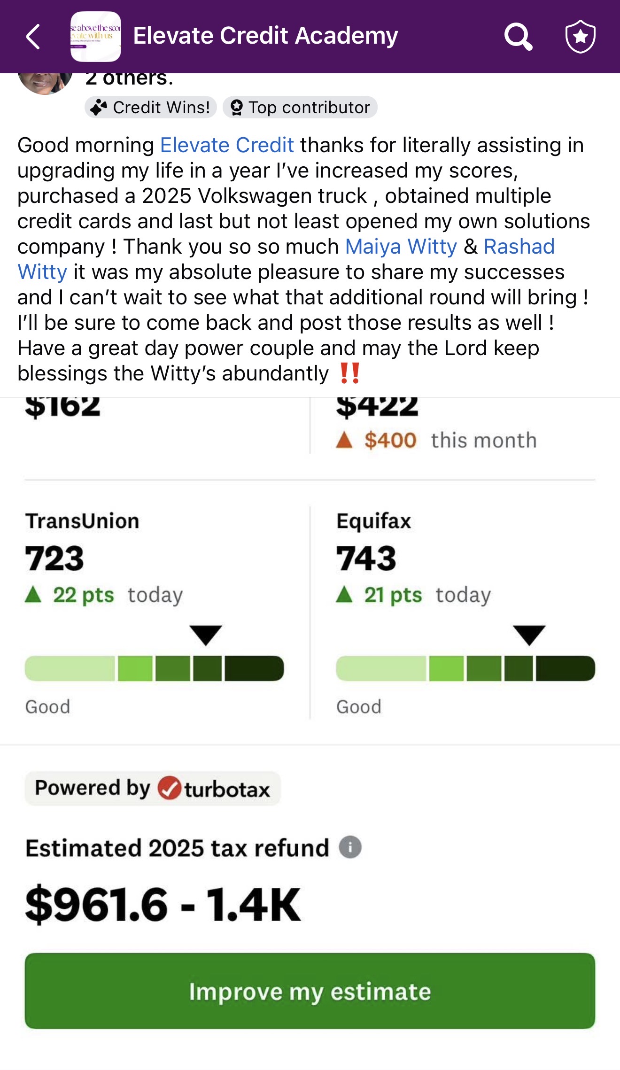This screenshot has width=620, height=1070.
Task: Tap the TransUnion 723 score
Action: point(54,558)
